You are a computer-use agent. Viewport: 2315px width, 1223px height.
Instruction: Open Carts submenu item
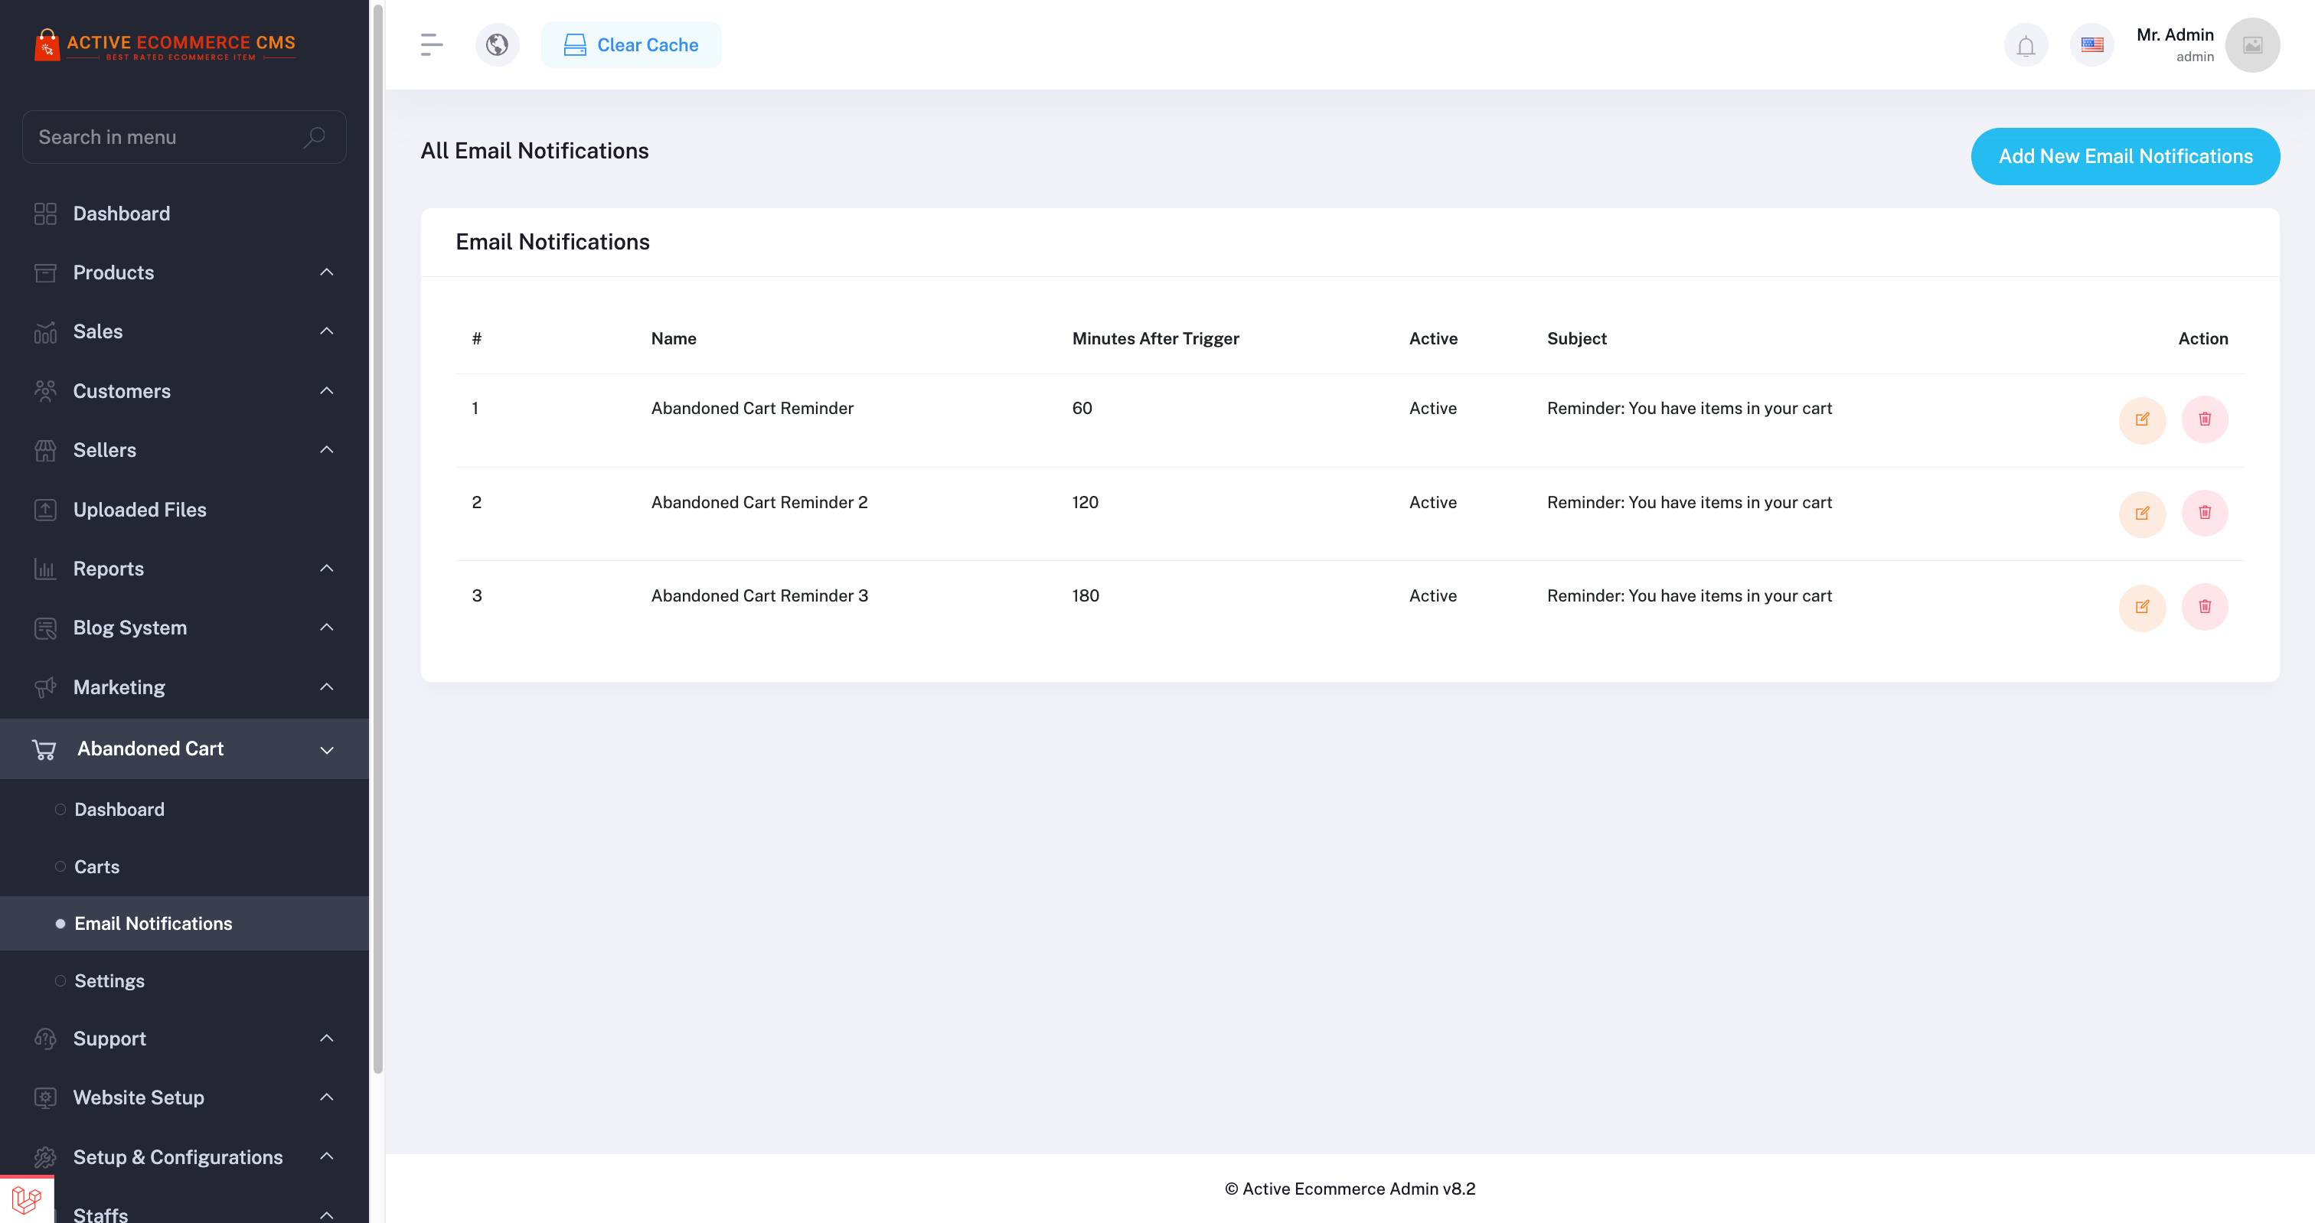(97, 867)
